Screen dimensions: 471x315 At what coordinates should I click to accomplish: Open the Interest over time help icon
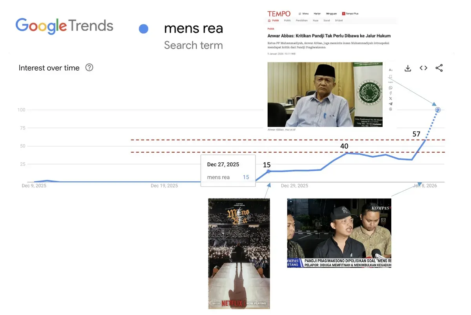[89, 67]
